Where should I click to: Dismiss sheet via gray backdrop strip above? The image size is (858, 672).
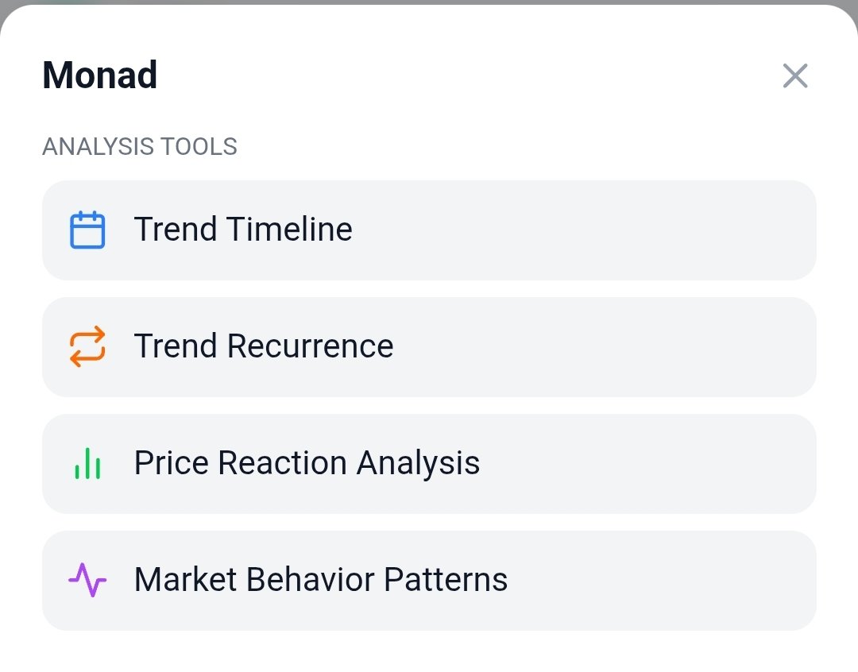point(429,2)
